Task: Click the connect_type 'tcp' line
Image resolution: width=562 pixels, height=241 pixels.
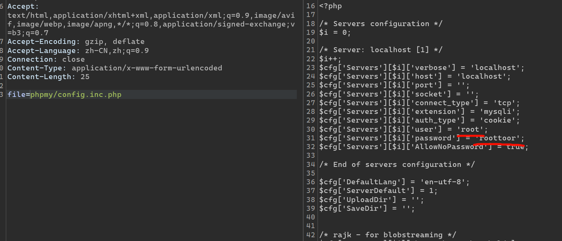Action: pyautogui.click(x=419, y=103)
